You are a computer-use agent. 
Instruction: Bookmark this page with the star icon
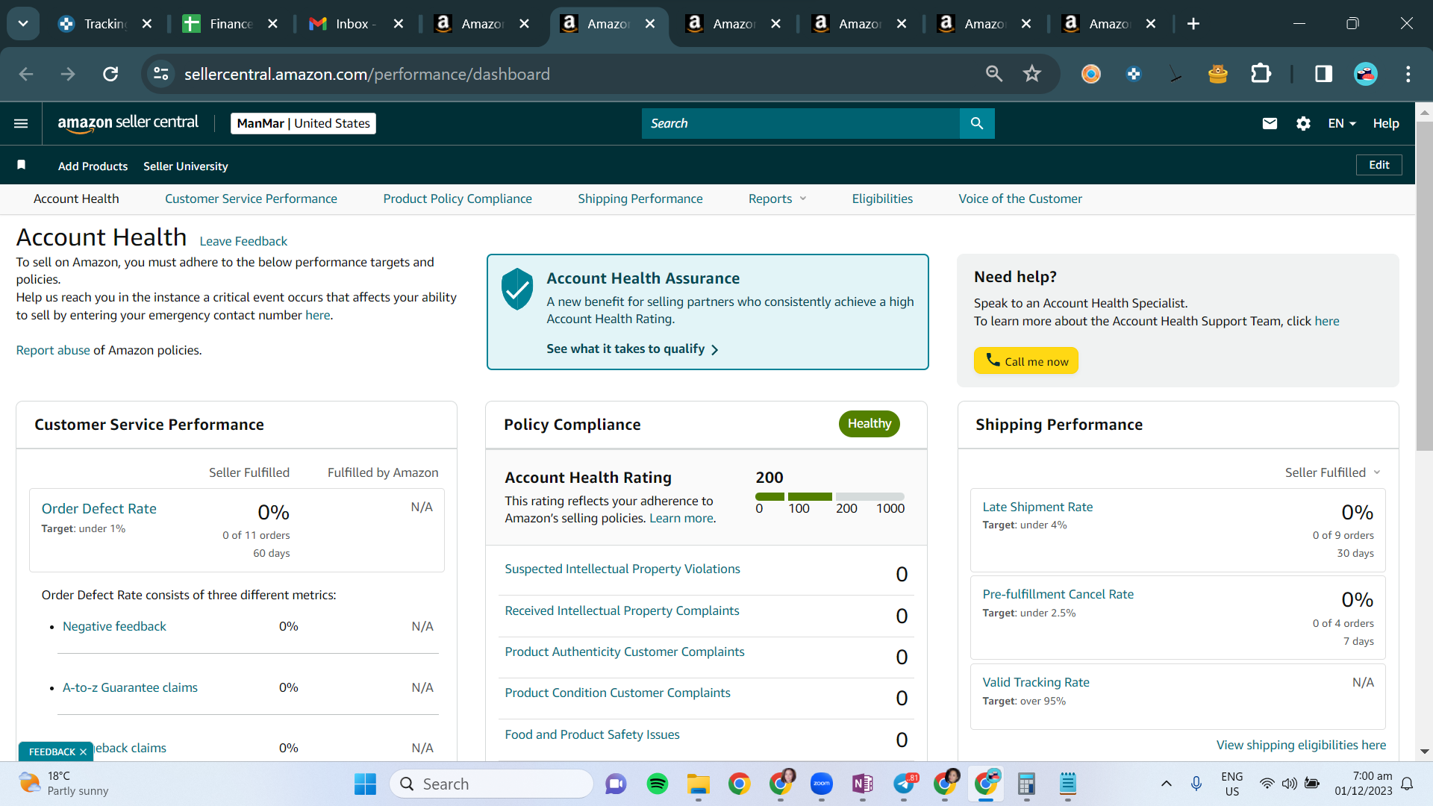click(x=1032, y=74)
